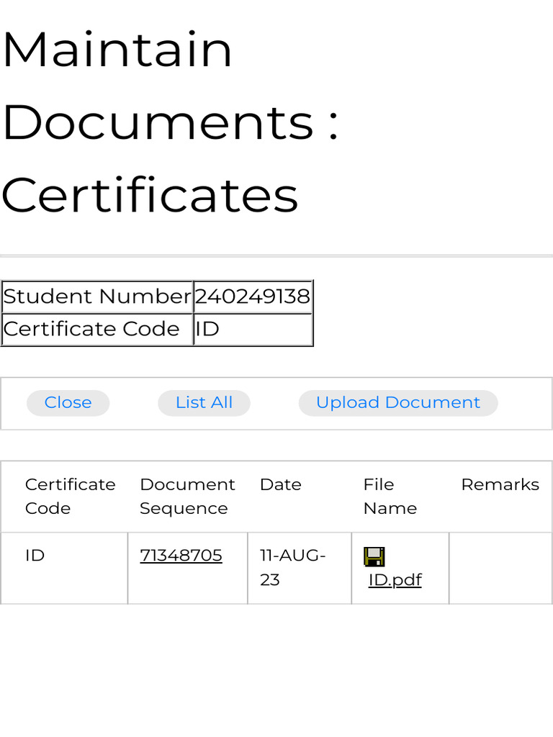The width and height of the screenshot is (553, 737).
Task: Click the Certificate Code ID value cell
Action: tap(253, 330)
